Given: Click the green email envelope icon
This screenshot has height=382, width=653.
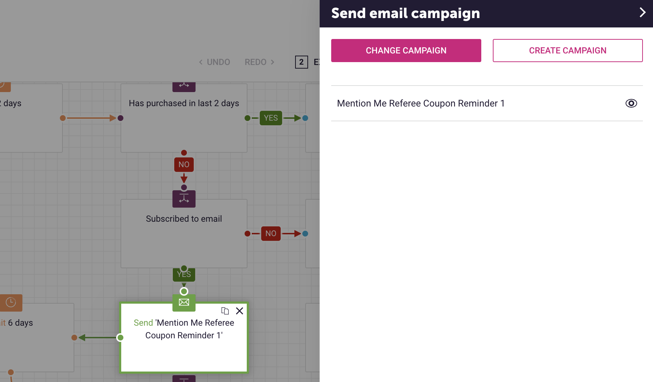Looking at the screenshot, I should pyautogui.click(x=184, y=303).
